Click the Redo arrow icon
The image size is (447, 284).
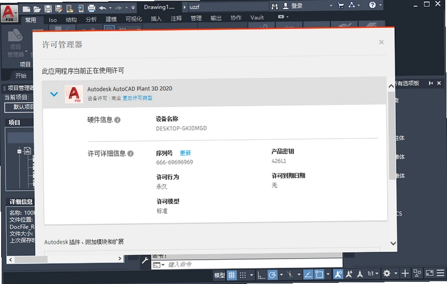(118, 8)
